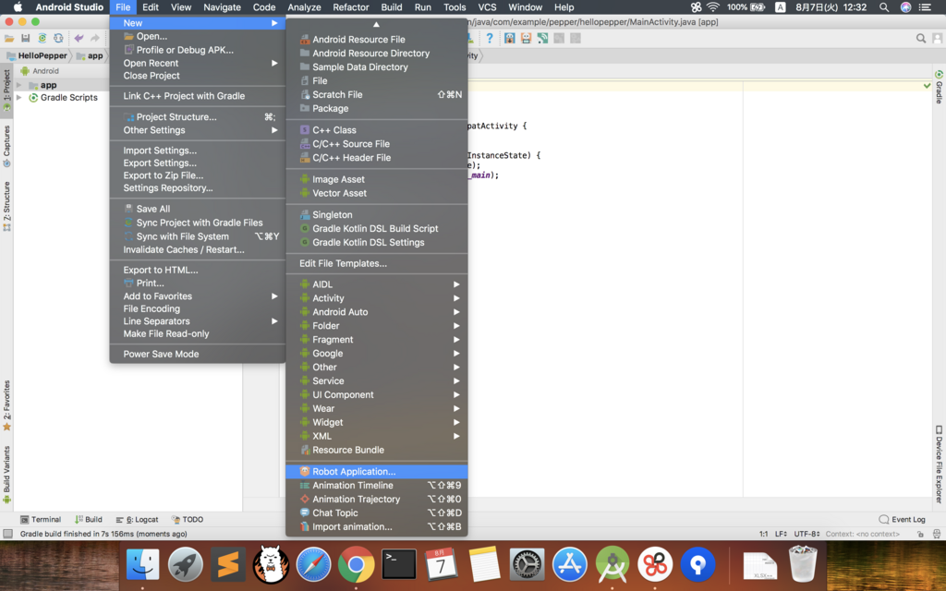Expand Activity submenu arrow

(x=456, y=298)
